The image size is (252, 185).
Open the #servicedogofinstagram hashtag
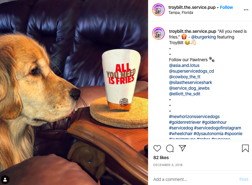(218, 128)
